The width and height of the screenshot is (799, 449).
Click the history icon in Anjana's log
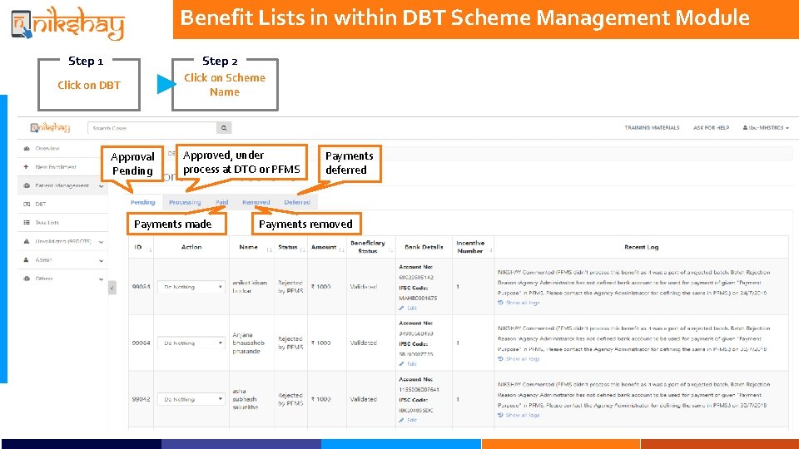[500, 359]
